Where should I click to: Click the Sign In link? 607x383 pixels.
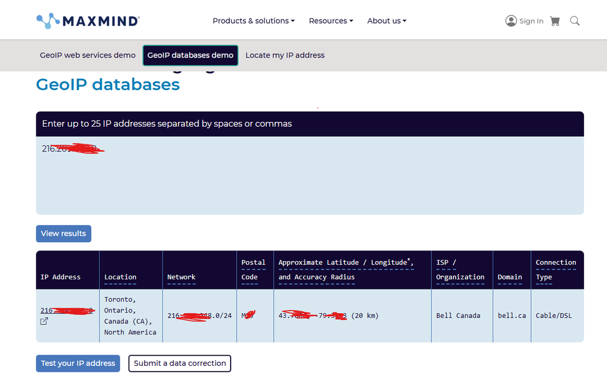coord(531,21)
